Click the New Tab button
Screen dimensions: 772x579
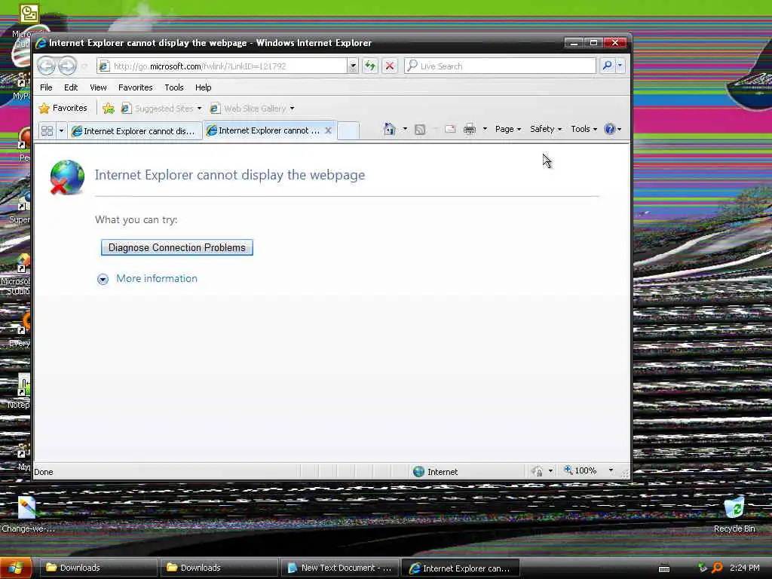point(348,130)
